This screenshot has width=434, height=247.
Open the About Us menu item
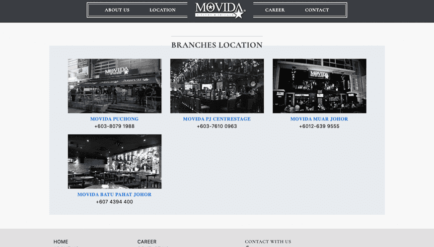coord(117,10)
